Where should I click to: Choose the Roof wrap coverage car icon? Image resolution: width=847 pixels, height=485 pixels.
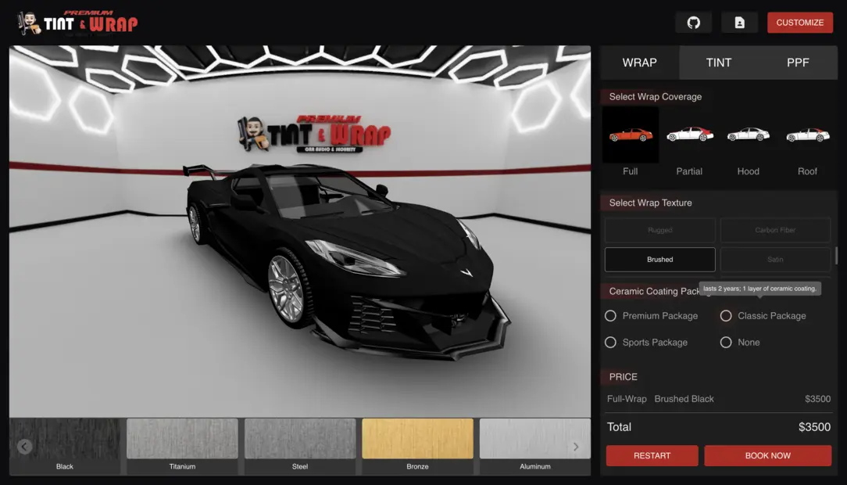pos(807,135)
